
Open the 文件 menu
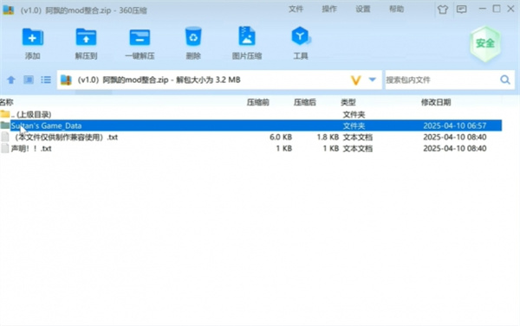(x=296, y=9)
